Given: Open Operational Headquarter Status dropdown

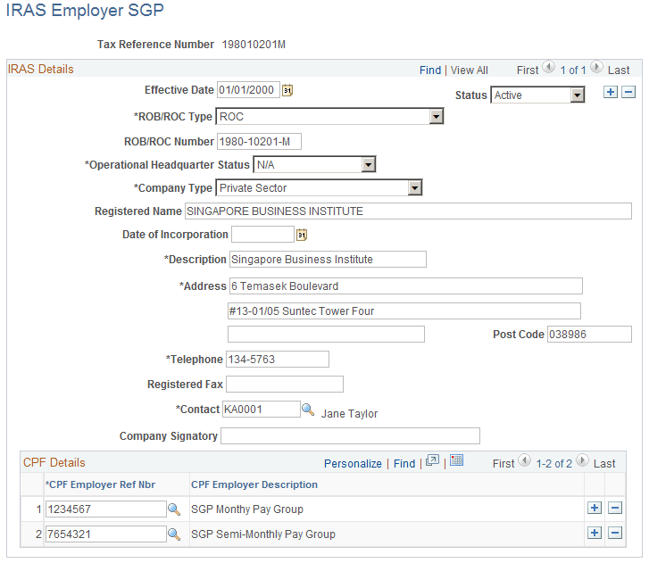Looking at the screenshot, I should point(314,165).
